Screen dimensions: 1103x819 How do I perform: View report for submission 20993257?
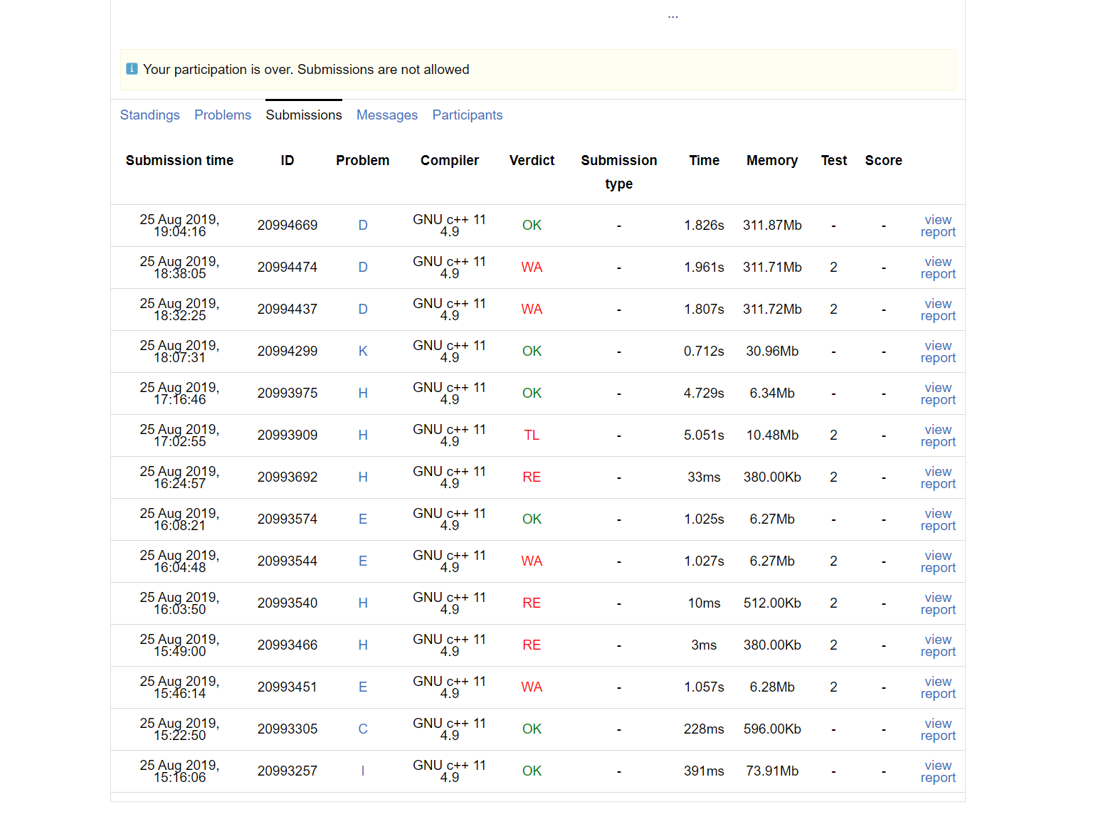937,772
